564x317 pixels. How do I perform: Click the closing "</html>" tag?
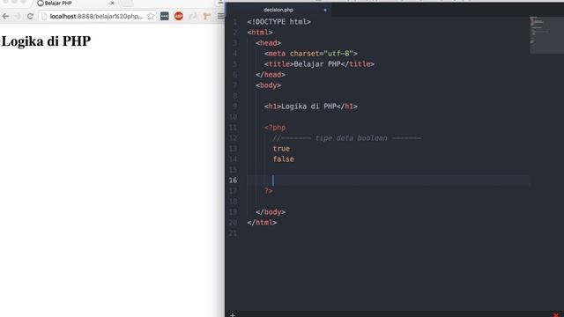click(262, 223)
